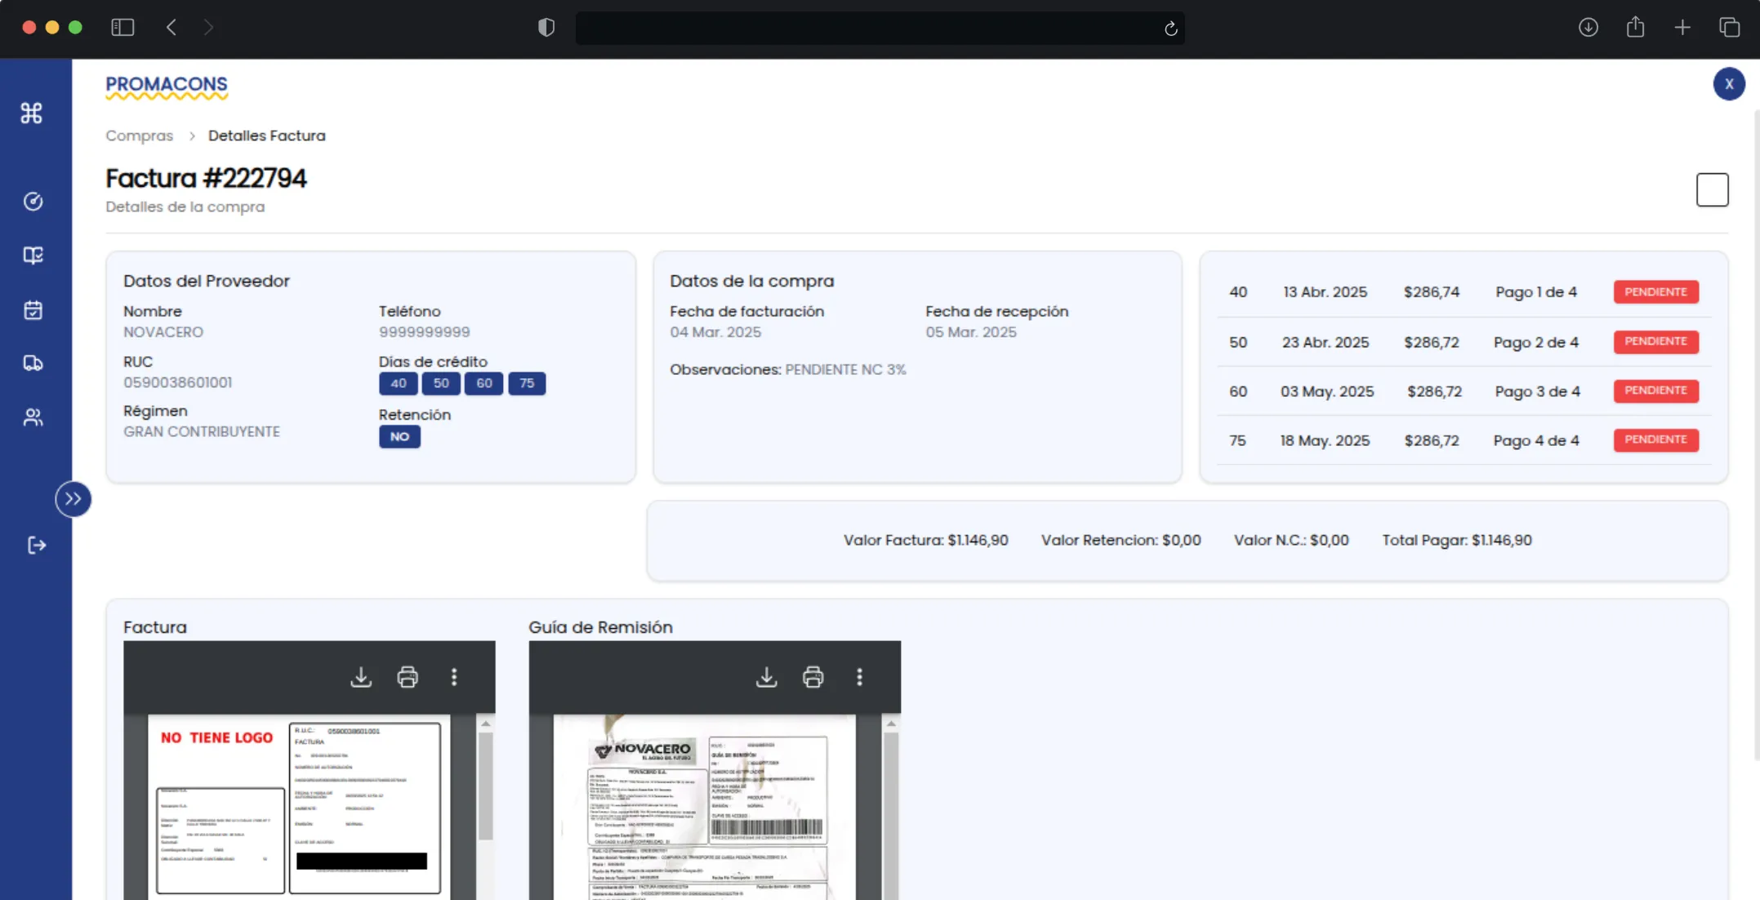Viewport: 1760px width, 900px height.
Task: Toggle the Retención NO switch
Action: [399, 436]
